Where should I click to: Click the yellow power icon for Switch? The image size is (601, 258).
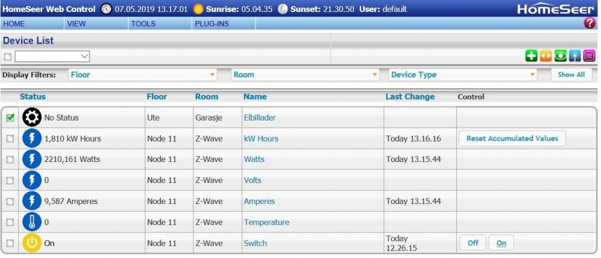click(32, 244)
